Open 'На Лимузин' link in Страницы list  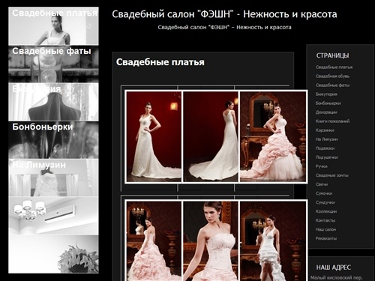coord(326,139)
